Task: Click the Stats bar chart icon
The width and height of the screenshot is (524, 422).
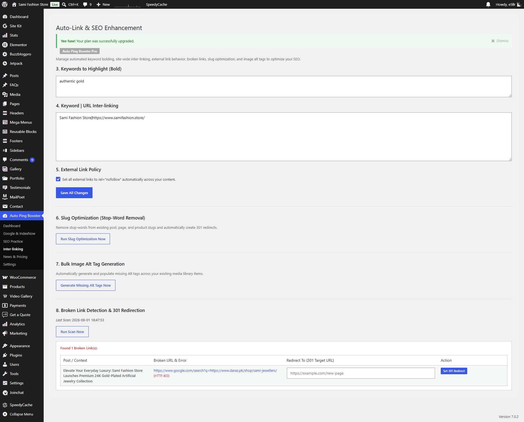Action: (5, 35)
